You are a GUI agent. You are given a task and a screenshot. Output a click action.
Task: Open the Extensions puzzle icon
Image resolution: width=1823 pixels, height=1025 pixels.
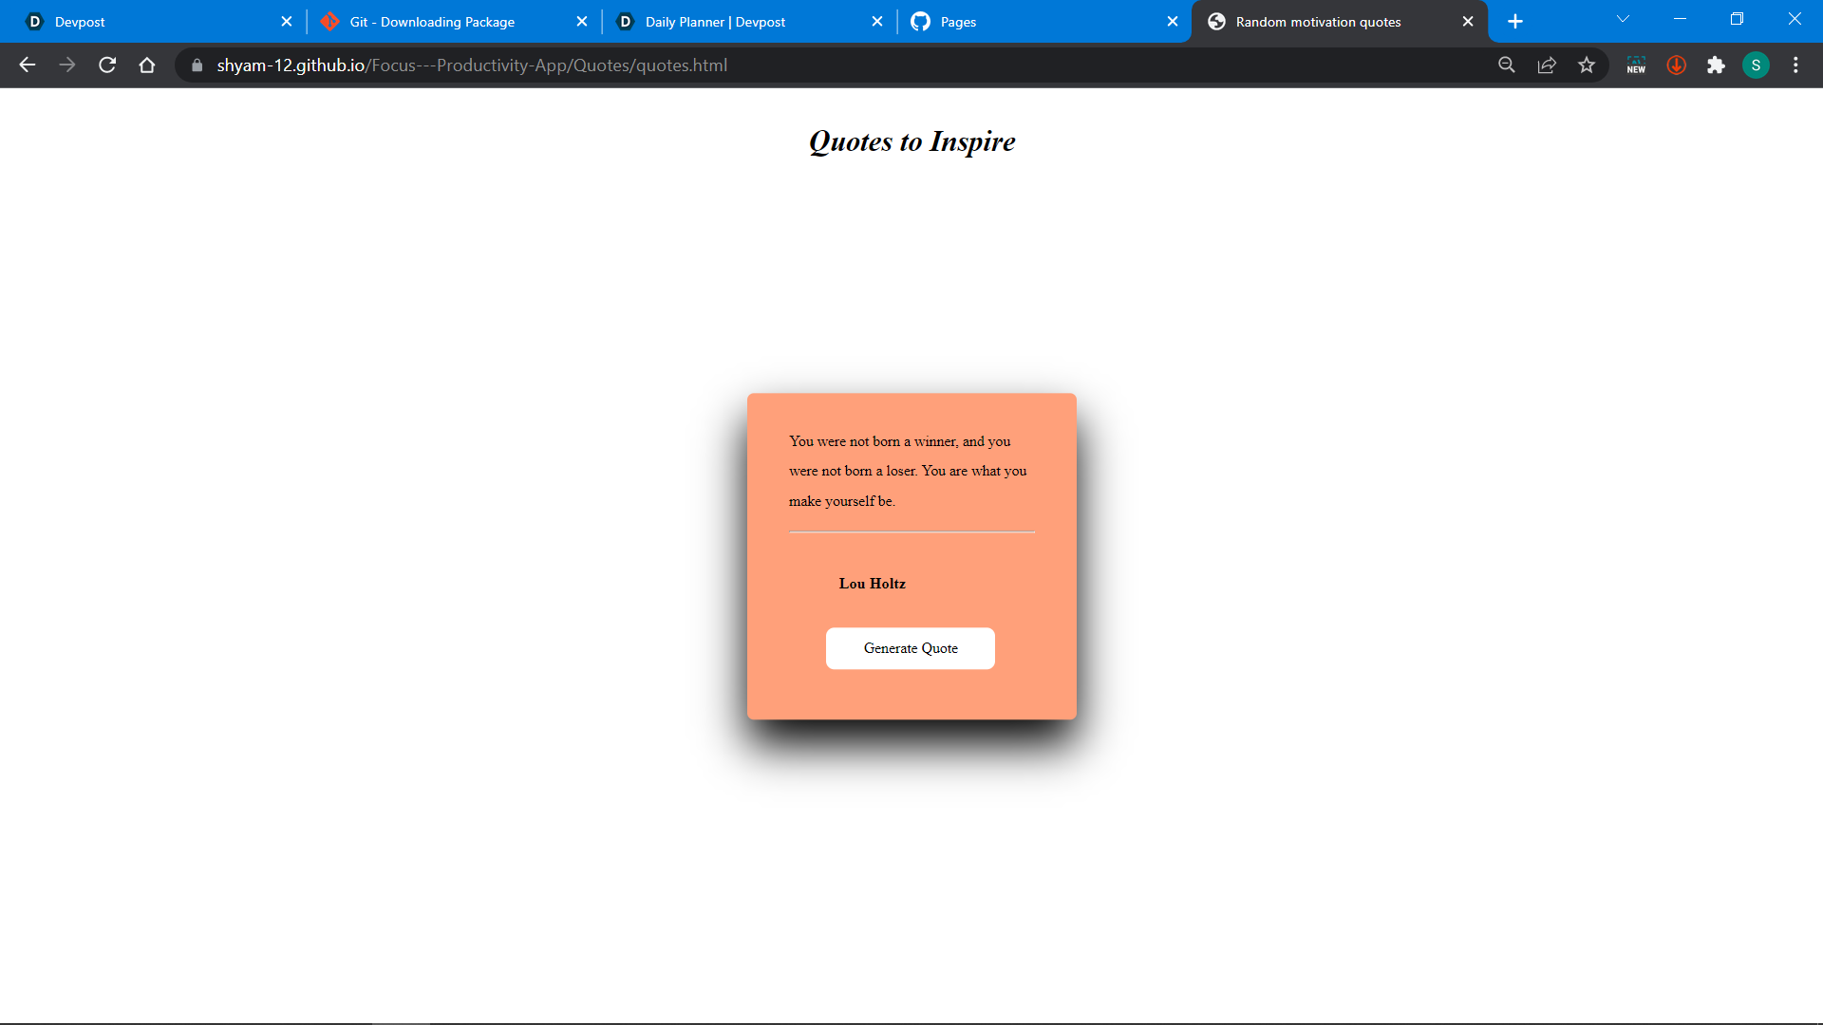point(1716,65)
